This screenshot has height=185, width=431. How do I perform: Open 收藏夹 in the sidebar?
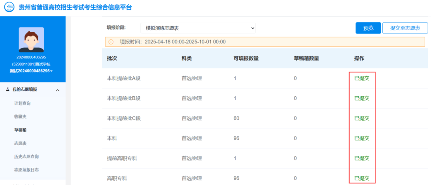coord(20,117)
